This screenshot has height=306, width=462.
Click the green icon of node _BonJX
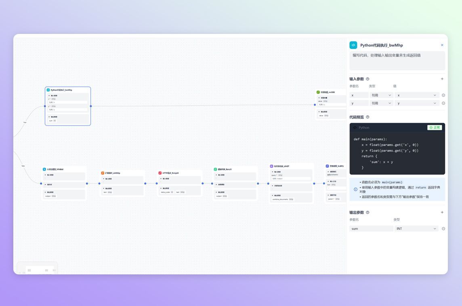[x=215, y=169]
